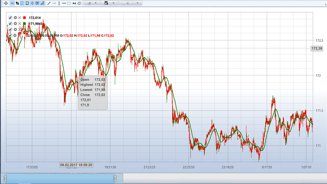Click the gauge/speedometer toolbar icon

click(x=80, y=3)
